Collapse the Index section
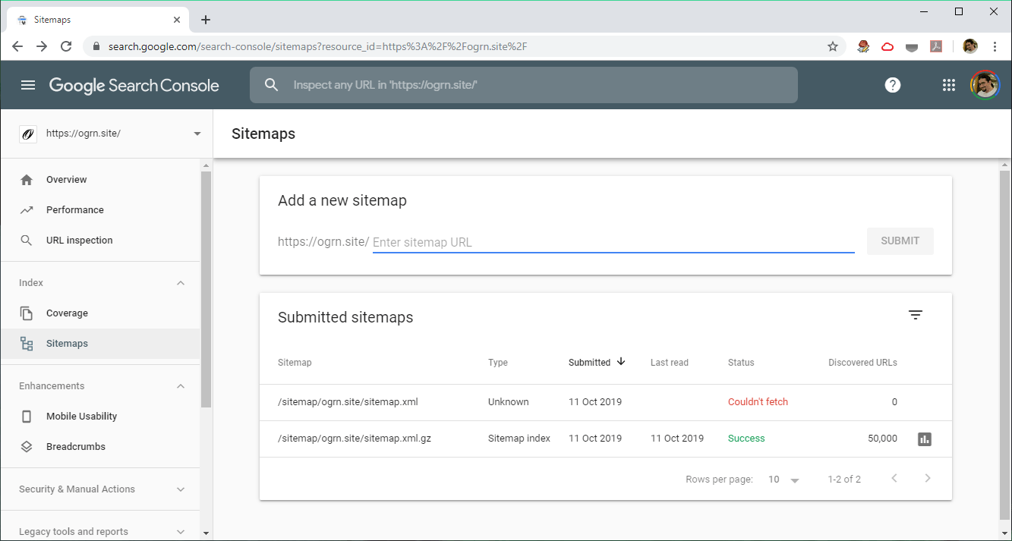Screen dimensions: 1012x541 click(x=181, y=283)
